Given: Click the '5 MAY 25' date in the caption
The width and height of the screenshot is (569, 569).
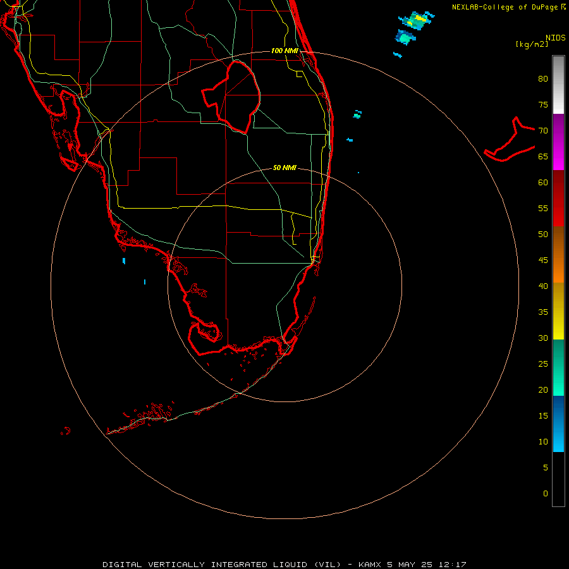Looking at the screenshot, I should (x=411, y=565).
